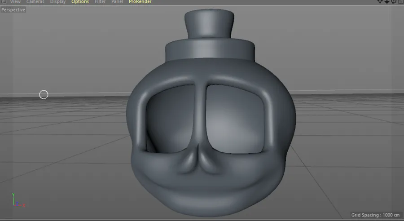Open the Options menu
404x221 pixels.
tap(80, 1)
